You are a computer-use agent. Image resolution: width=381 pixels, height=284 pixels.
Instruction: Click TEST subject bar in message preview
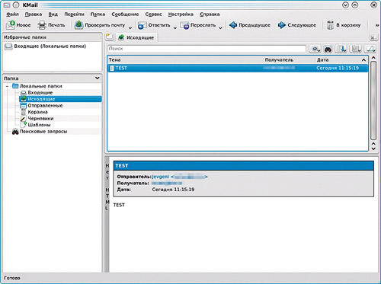coord(244,166)
